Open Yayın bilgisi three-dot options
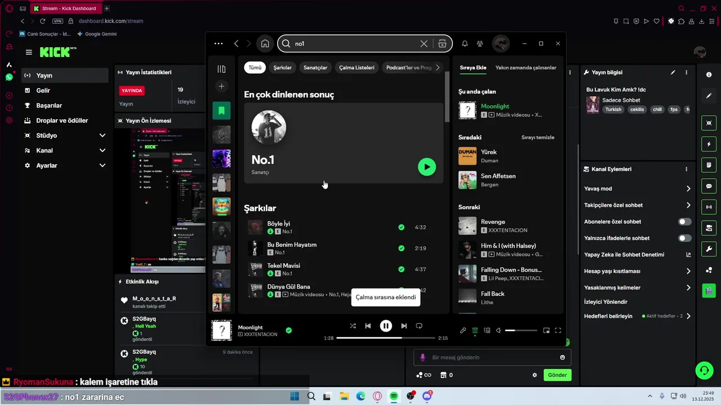The image size is (721, 405). [x=686, y=73]
